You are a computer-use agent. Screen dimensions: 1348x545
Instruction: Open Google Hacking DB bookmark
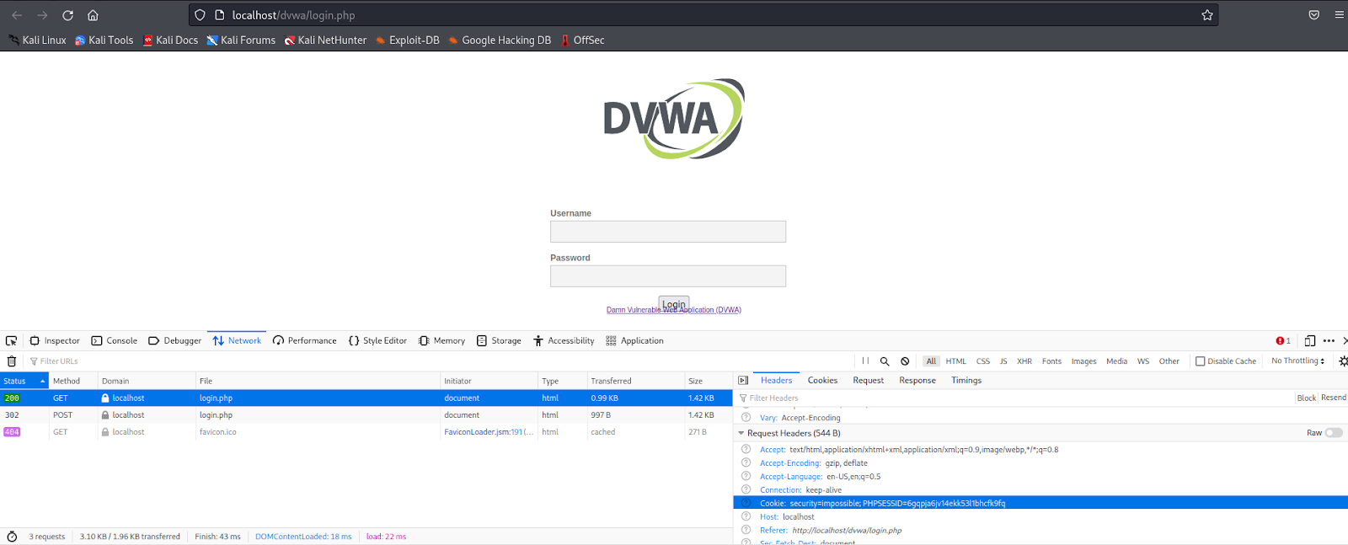(500, 40)
